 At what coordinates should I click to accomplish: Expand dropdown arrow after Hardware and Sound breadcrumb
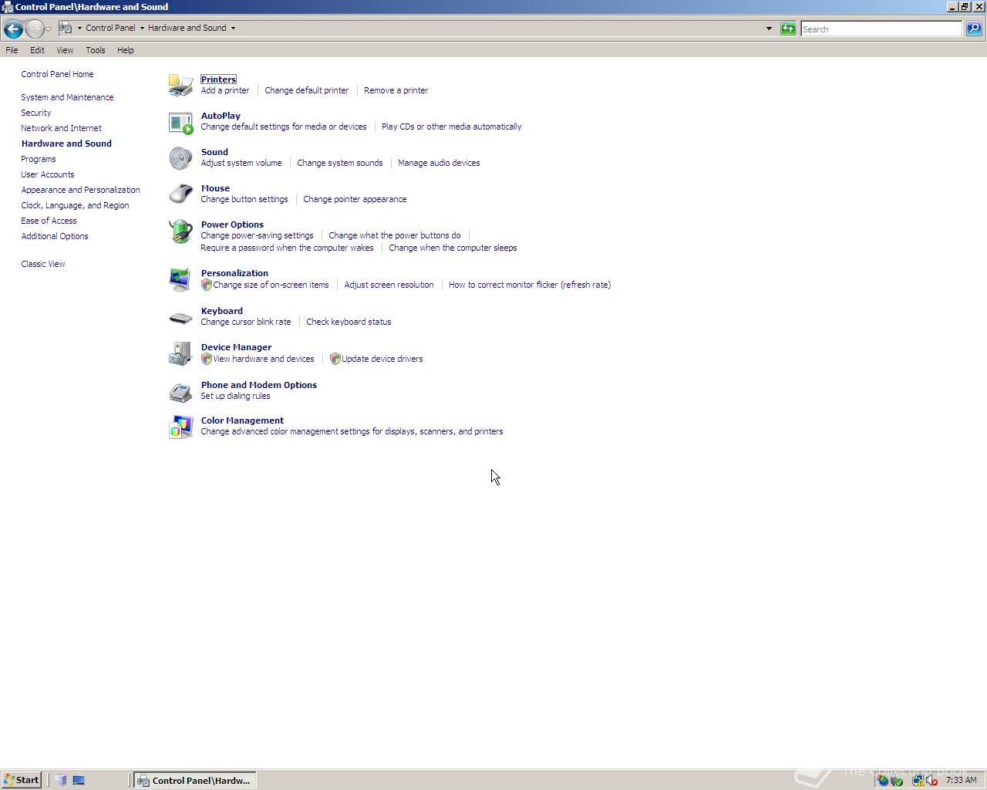tap(233, 28)
